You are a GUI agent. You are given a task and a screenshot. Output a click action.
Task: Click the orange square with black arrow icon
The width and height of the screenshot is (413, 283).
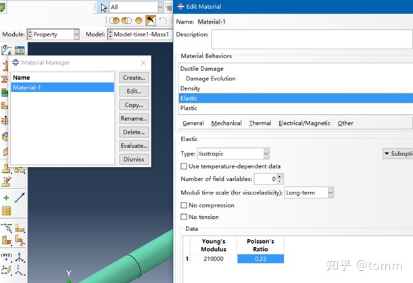point(151,20)
